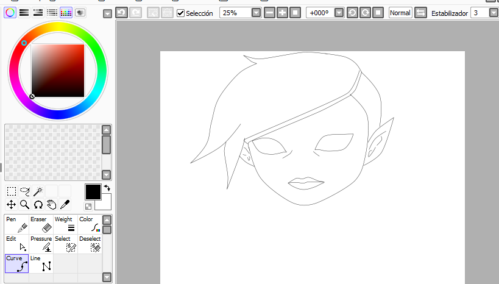Pick a shade in the color square
The image size is (499, 284).
click(x=58, y=71)
